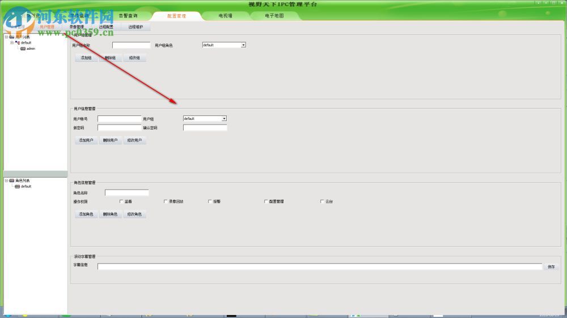Click the 角色列表 root icon
The height and width of the screenshot is (318, 567).
tap(11, 181)
